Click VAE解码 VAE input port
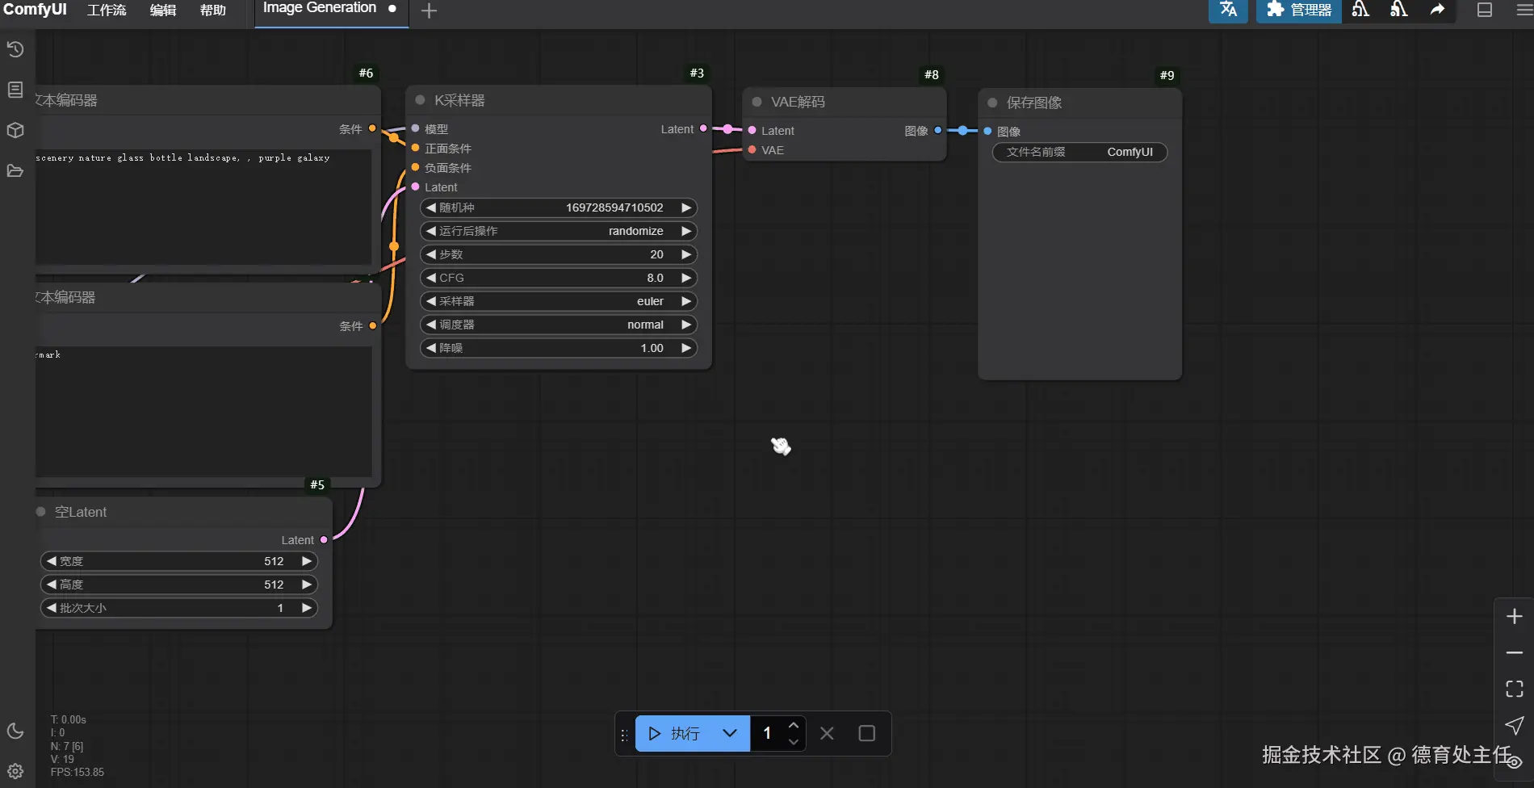The width and height of the screenshot is (1534, 788). point(752,149)
